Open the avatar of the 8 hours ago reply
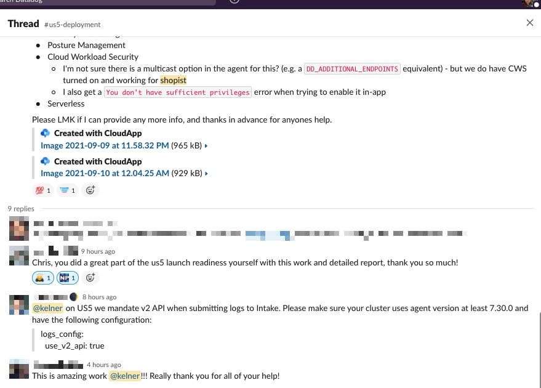The image size is (541, 388). 19,305
